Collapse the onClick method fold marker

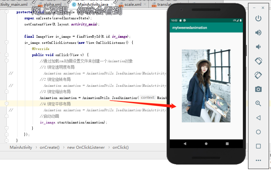coord(6,55)
